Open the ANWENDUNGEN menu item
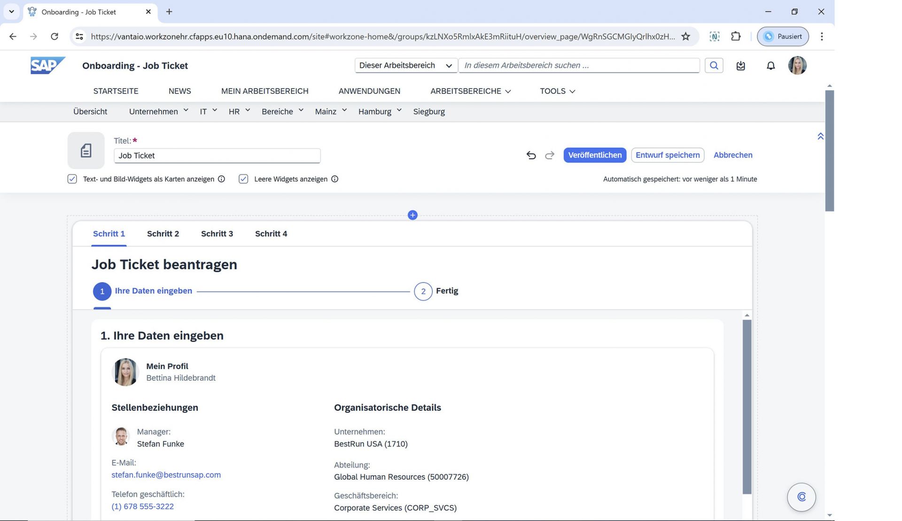 coord(369,91)
